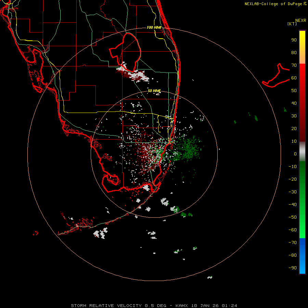
Task: Click the [KT] units label
Action: [292, 24]
